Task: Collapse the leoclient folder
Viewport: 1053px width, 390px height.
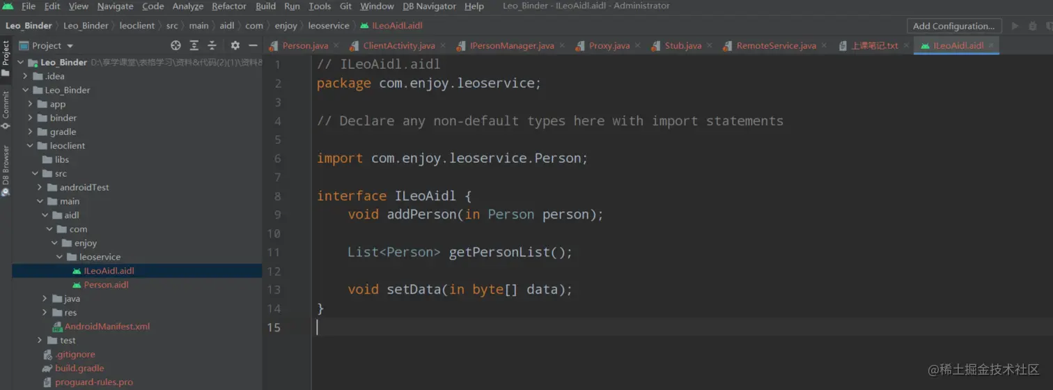Action: (x=31, y=146)
